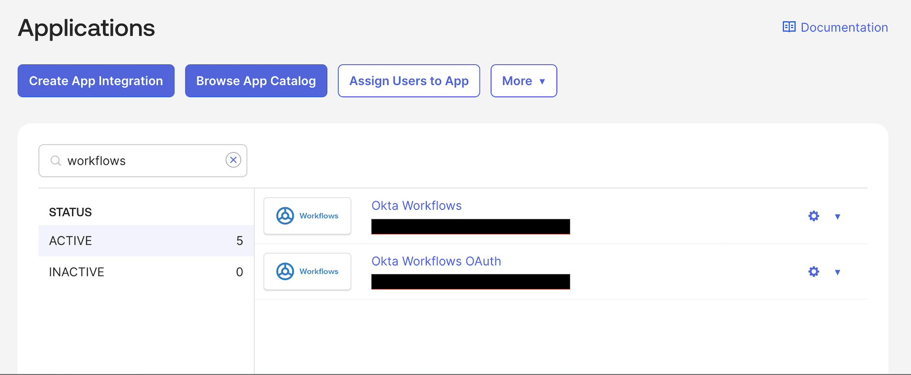
Task: Click the Okta Workflows logo thumbnail
Action: 307,216
